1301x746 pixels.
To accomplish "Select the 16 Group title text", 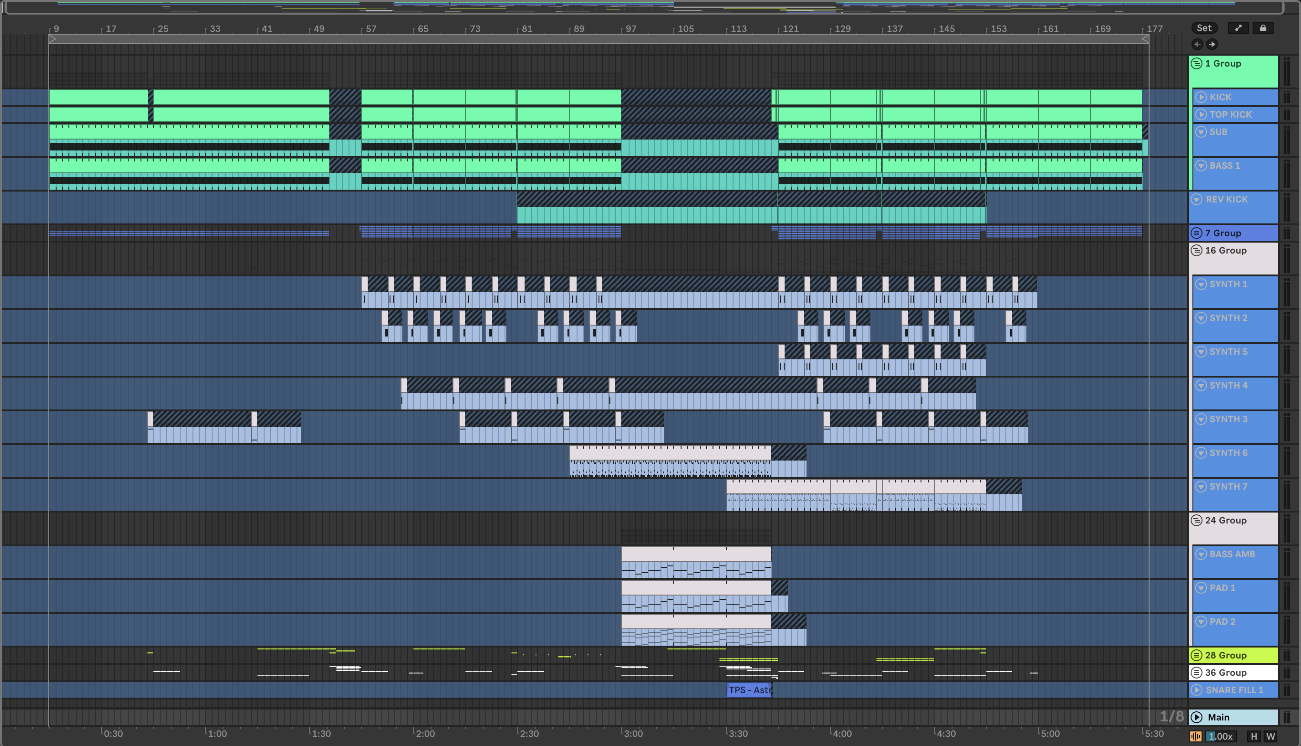I will pyautogui.click(x=1226, y=250).
